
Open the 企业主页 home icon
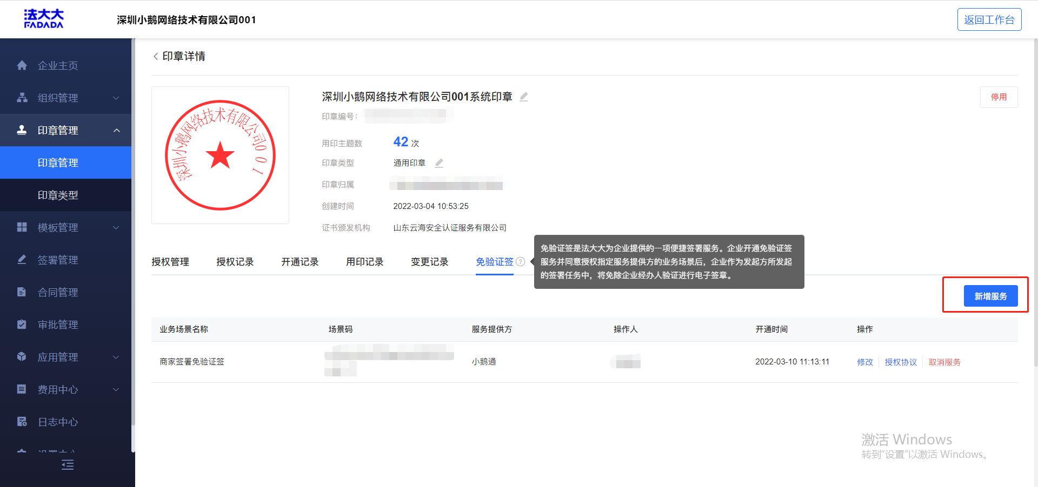coord(22,65)
